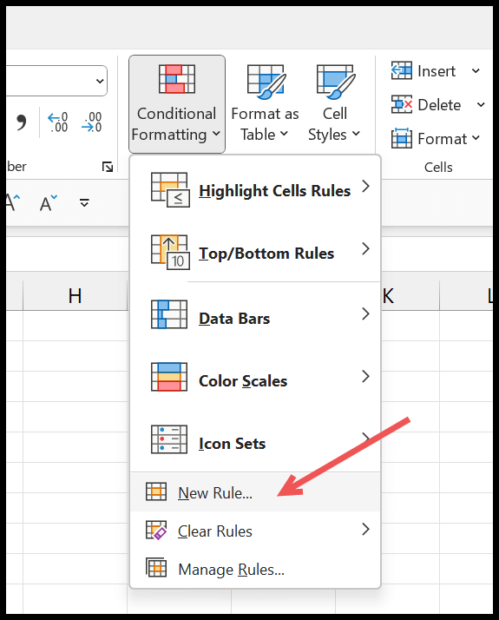This screenshot has height=620, width=499.
Task: Open Format as Table gallery
Action: (265, 104)
